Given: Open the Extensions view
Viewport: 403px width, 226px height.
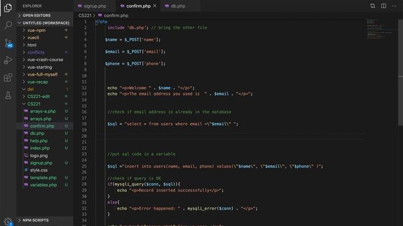Looking at the screenshot, I should [8, 77].
